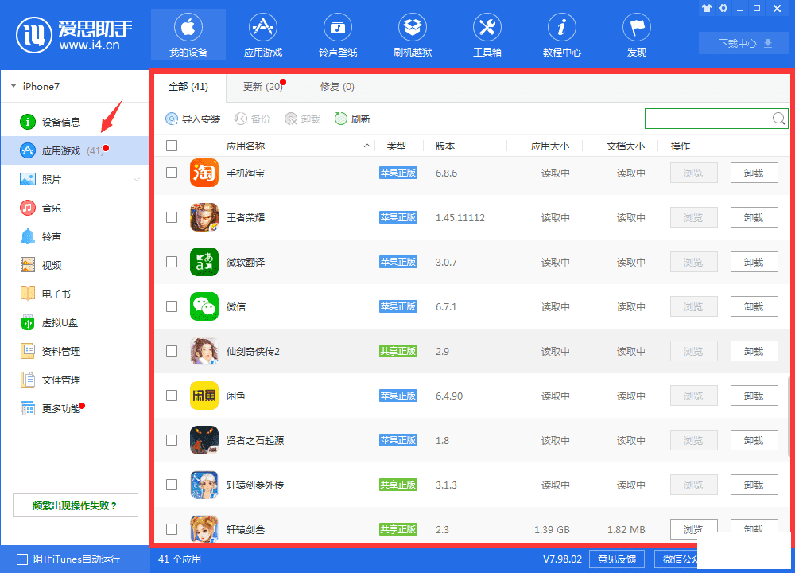Image resolution: width=795 pixels, height=573 pixels.
Task: Select 更多功能 in the sidebar
Action: point(75,408)
